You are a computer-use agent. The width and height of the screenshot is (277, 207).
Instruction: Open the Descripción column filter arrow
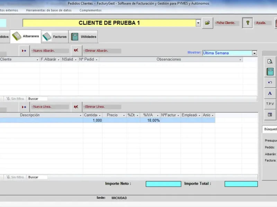80,116
